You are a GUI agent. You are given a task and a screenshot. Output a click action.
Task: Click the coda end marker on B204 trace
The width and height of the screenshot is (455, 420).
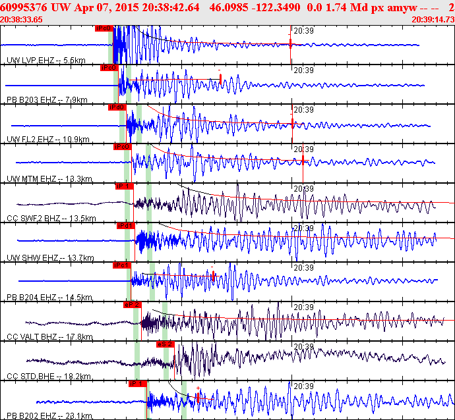tap(213, 276)
